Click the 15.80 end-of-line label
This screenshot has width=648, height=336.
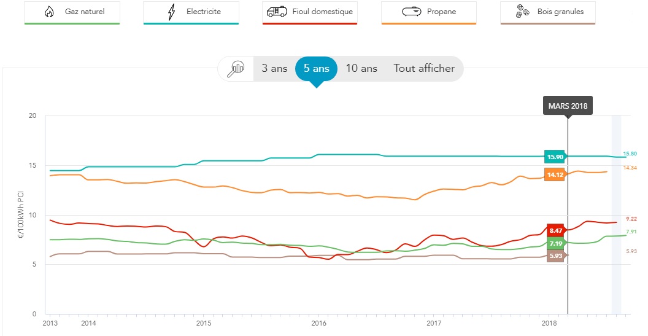pyautogui.click(x=630, y=154)
